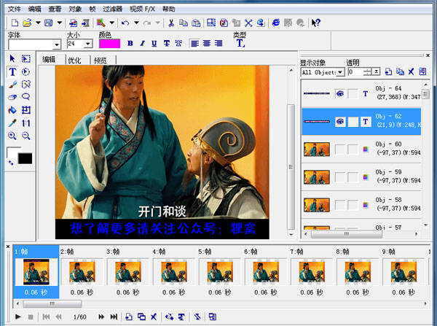Expand the Open file arrow menu

click(38, 23)
